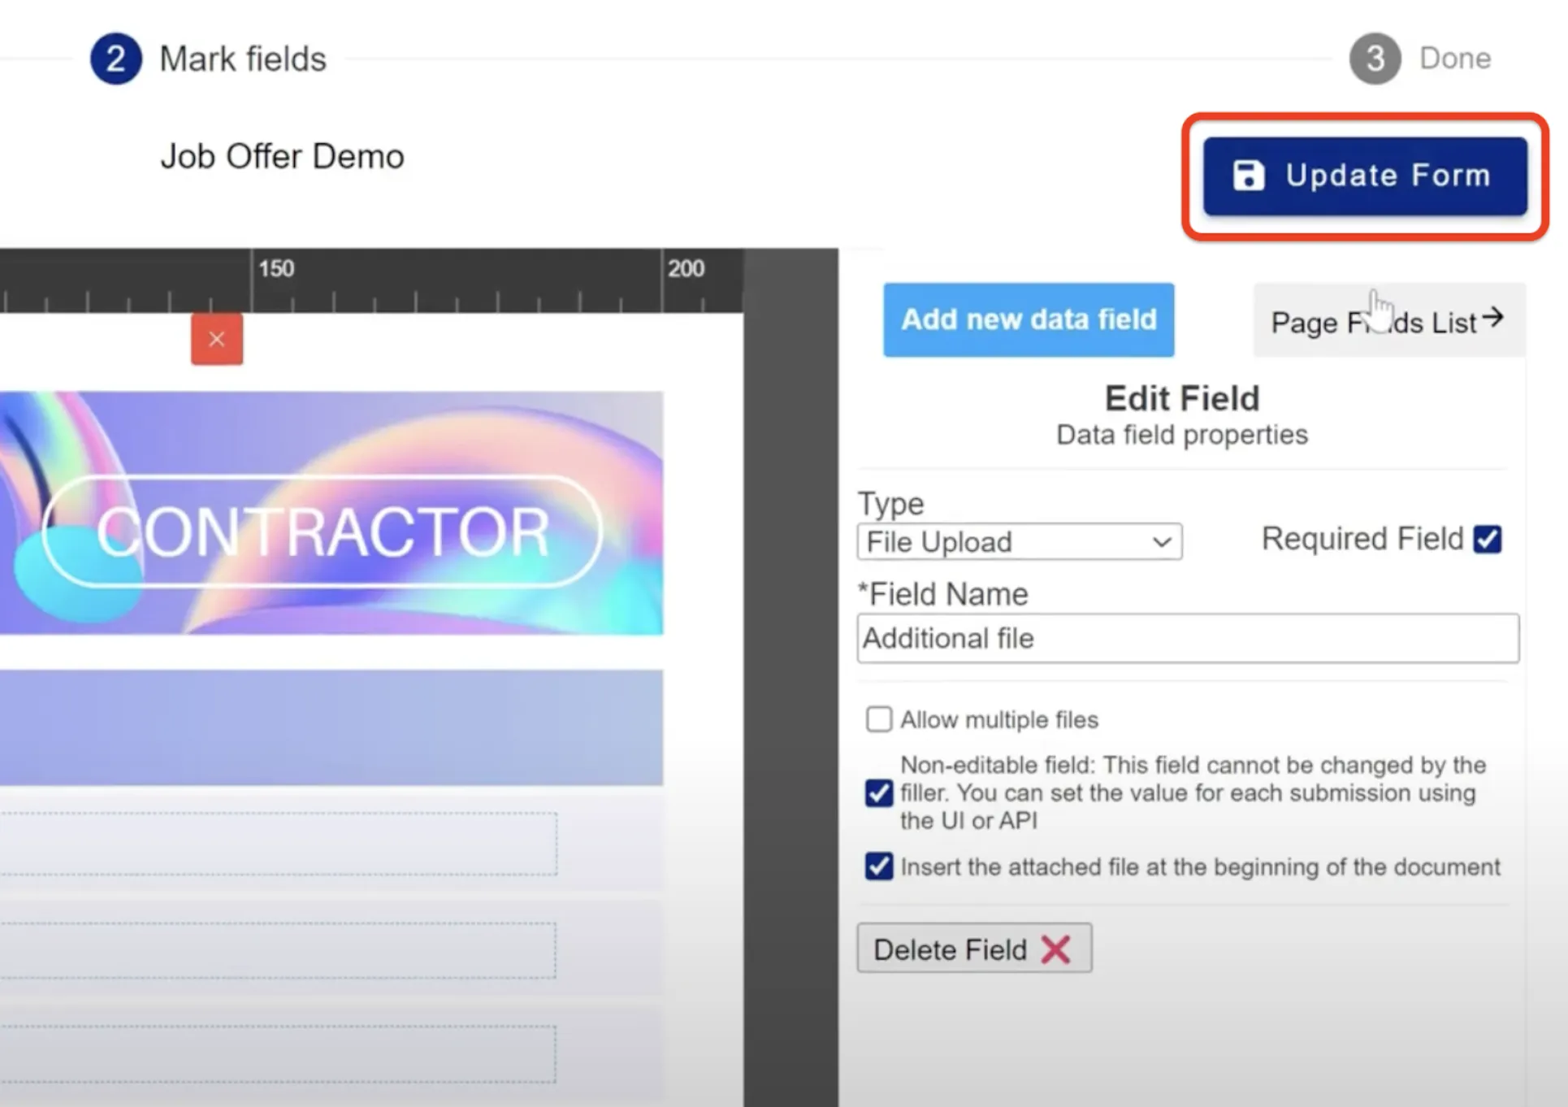Click the Update Form button
The height and width of the screenshot is (1107, 1568).
pos(1365,176)
